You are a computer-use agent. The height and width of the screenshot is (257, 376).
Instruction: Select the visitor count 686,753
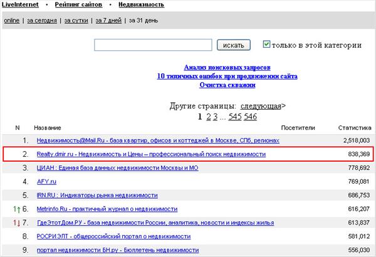[x=359, y=195]
